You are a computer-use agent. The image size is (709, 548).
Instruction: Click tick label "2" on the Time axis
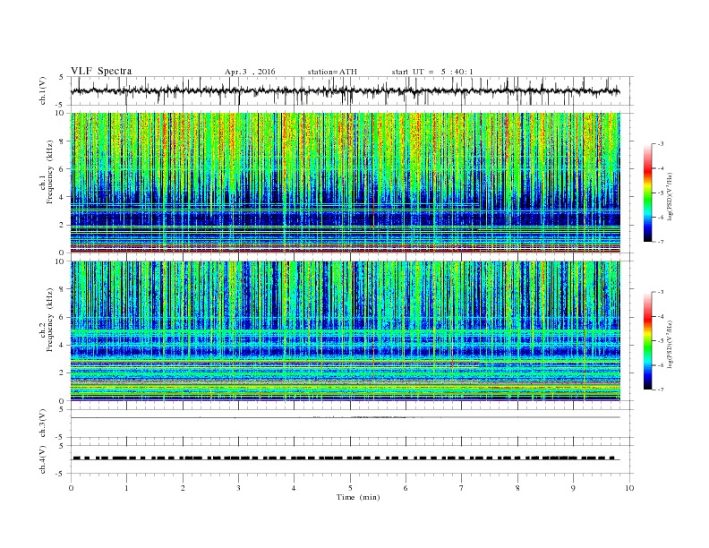coord(183,488)
